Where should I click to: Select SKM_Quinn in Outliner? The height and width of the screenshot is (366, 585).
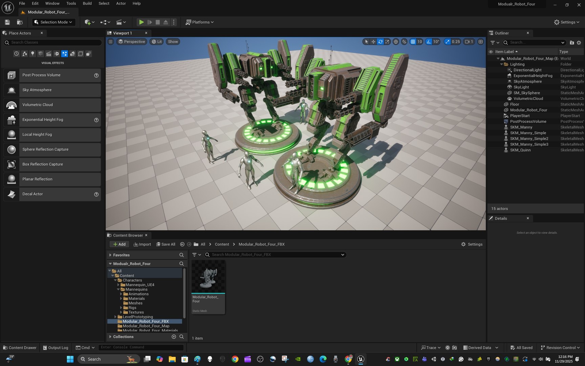coord(520,150)
